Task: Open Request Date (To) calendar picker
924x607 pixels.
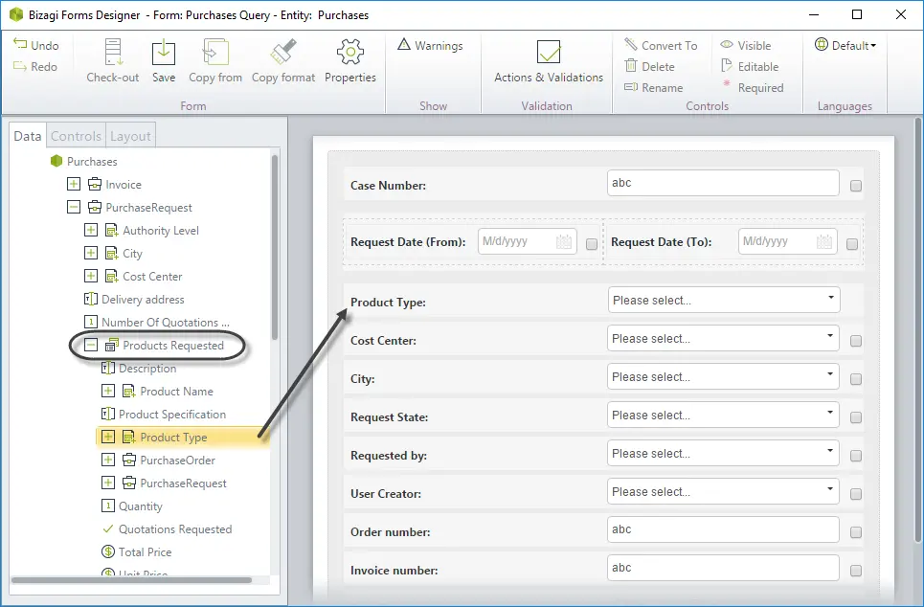Action: click(824, 241)
